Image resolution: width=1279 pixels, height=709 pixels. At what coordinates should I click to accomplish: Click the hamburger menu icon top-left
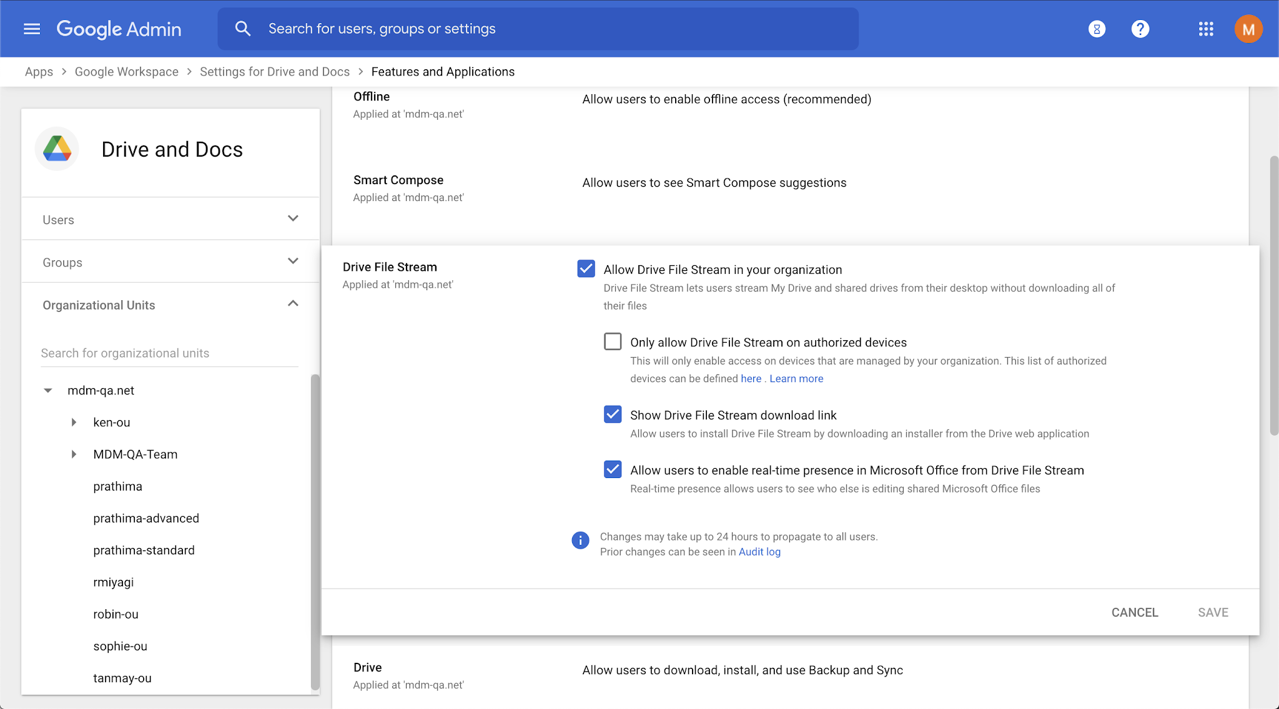[x=31, y=28]
